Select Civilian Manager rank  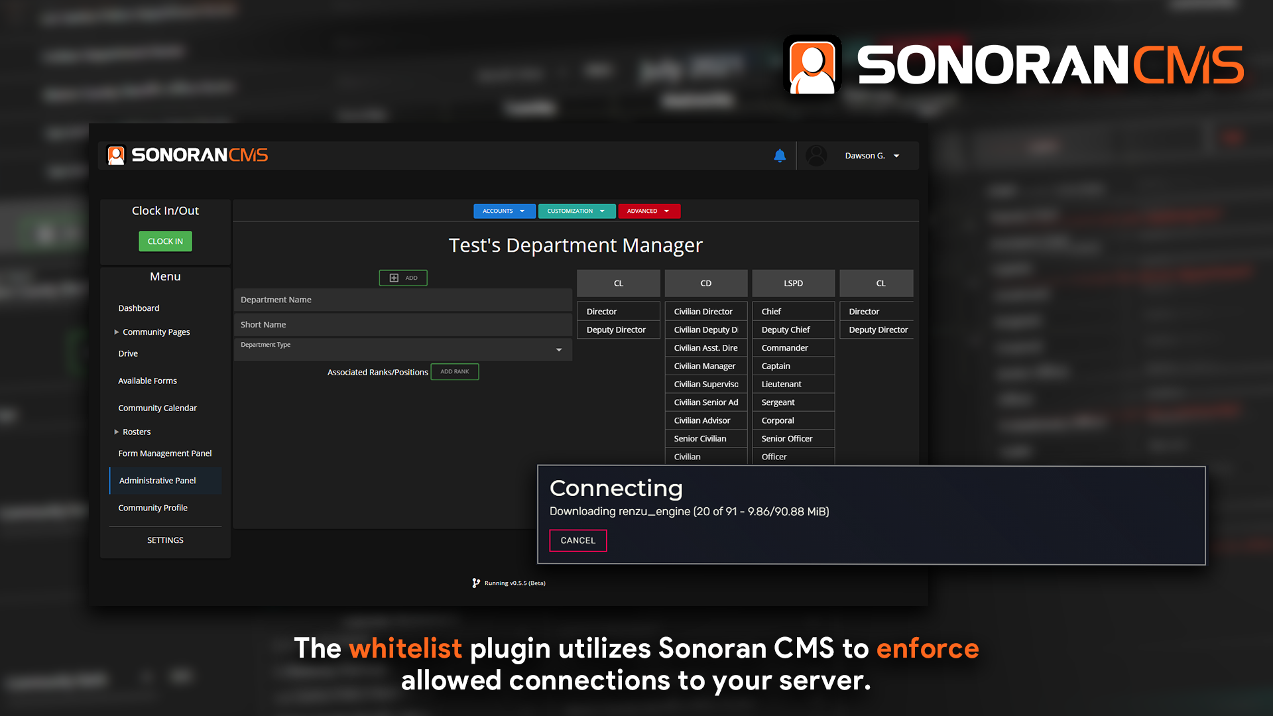pos(706,366)
